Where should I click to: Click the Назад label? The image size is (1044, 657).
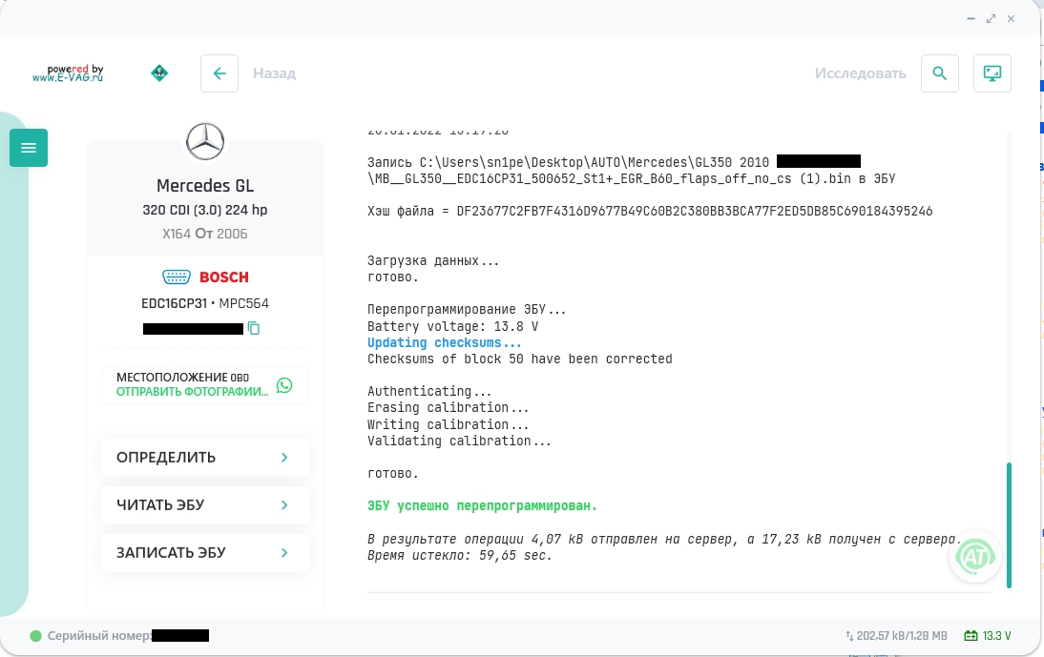coord(274,73)
